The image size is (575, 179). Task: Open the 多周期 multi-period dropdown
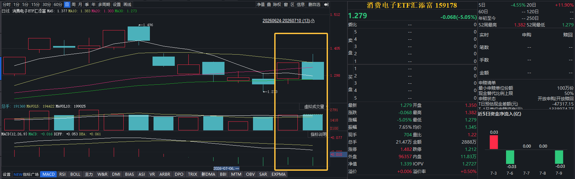coord(104,5)
